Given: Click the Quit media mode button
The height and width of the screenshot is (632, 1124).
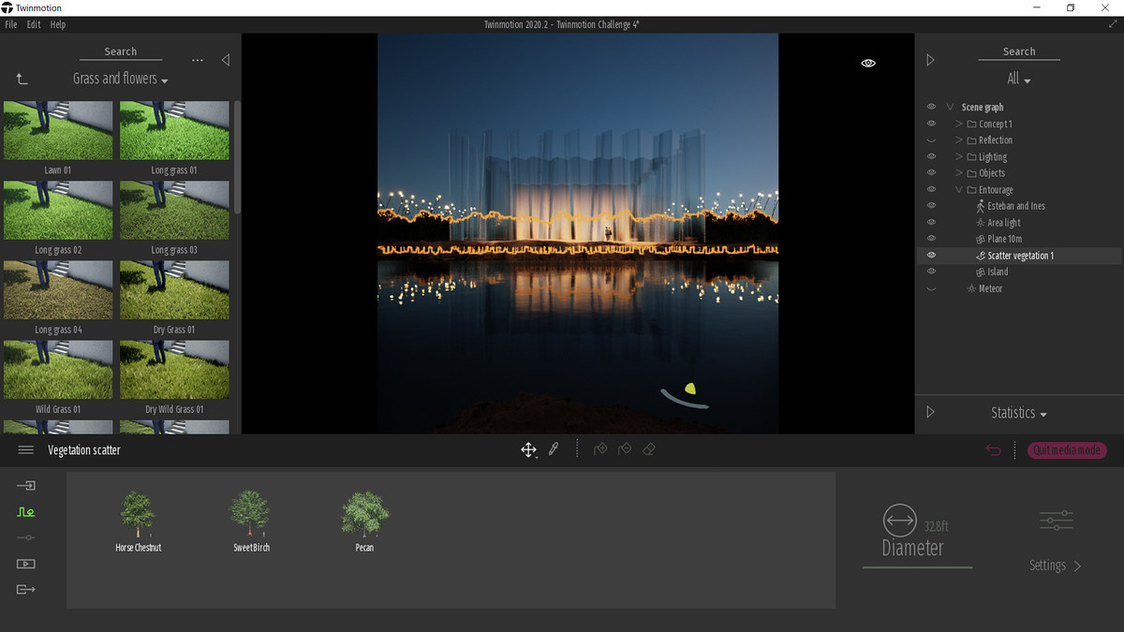Looking at the screenshot, I should [x=1067, y=450].
